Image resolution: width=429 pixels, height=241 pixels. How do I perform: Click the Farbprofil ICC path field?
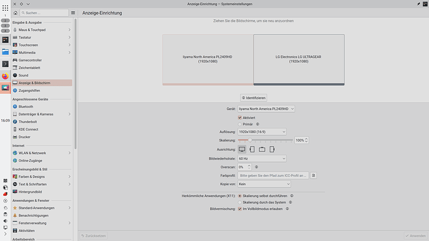click(x=273, y=175)
